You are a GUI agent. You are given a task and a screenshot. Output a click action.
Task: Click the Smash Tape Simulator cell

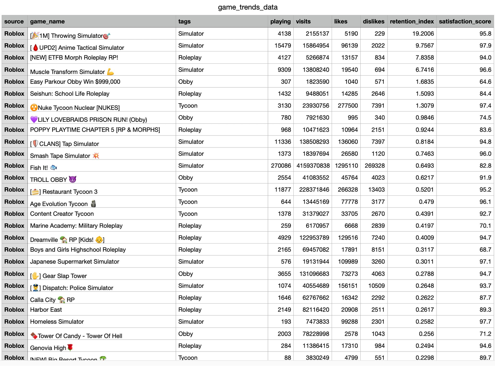tap(102, 153)
